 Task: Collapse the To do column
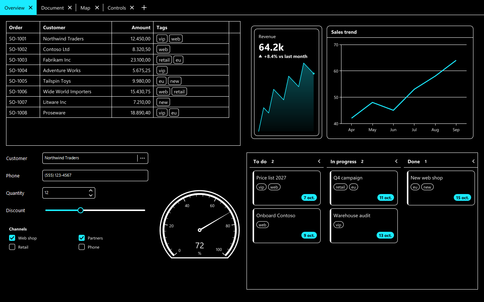[x=319, y=161]
